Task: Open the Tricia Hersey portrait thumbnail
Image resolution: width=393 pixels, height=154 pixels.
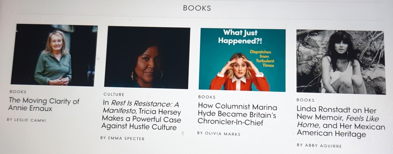Action: coord(147,58)
